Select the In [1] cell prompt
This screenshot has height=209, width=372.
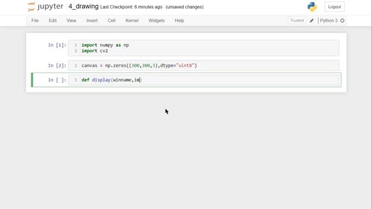coord(57,45)
